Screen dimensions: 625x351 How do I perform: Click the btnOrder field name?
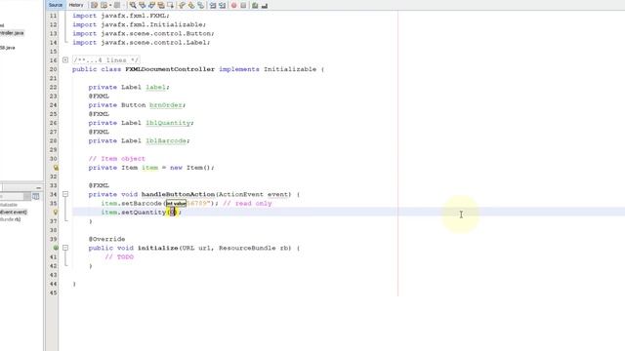[x=166, y=105]
